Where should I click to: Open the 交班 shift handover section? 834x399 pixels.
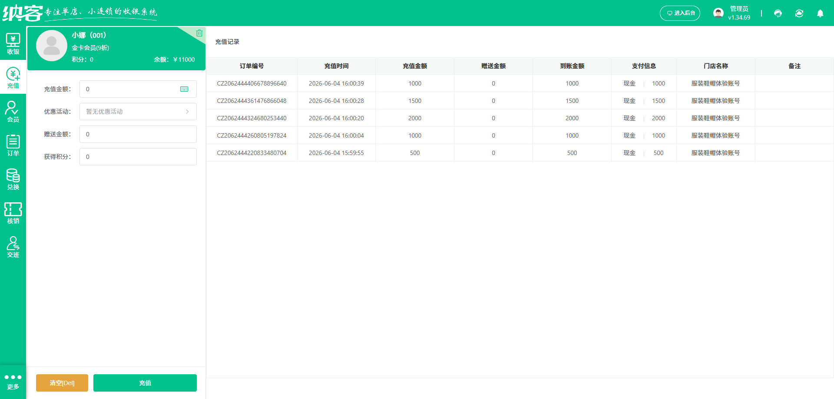point(13,247)
